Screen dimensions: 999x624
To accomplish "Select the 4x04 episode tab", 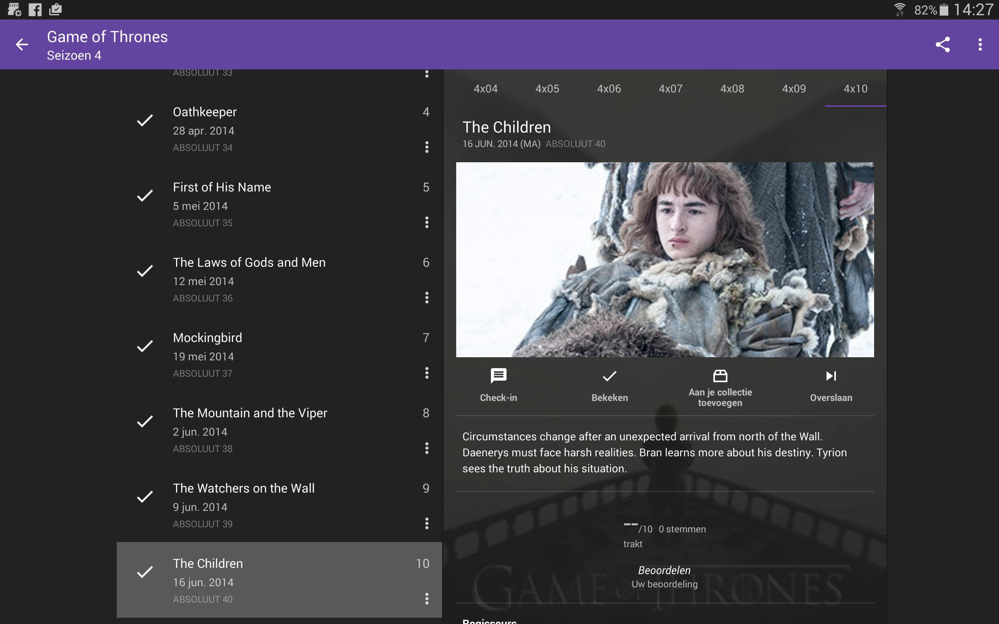I will 485,88.
